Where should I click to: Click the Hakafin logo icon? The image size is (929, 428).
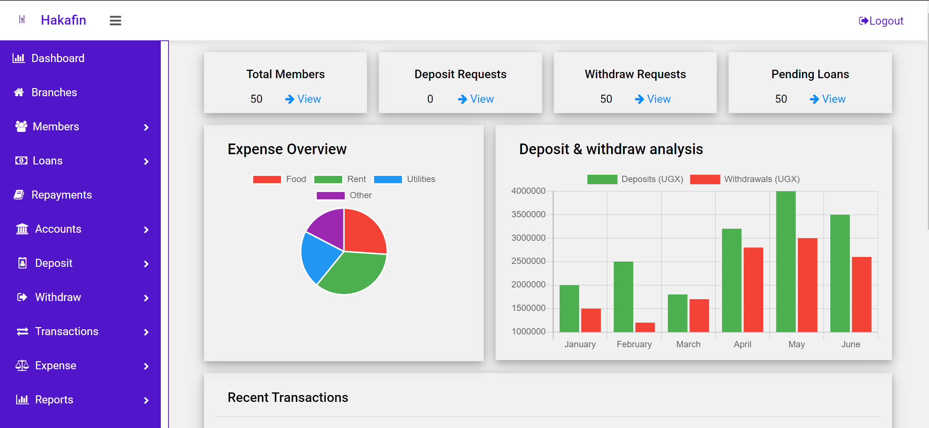22,19
